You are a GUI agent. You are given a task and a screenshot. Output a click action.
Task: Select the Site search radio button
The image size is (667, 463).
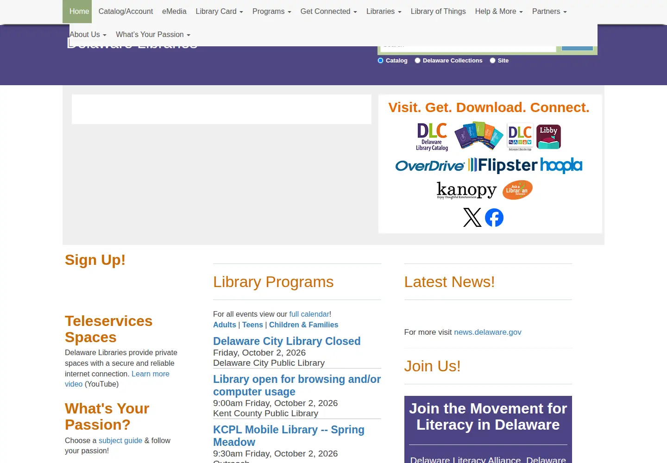coord(492,61)
